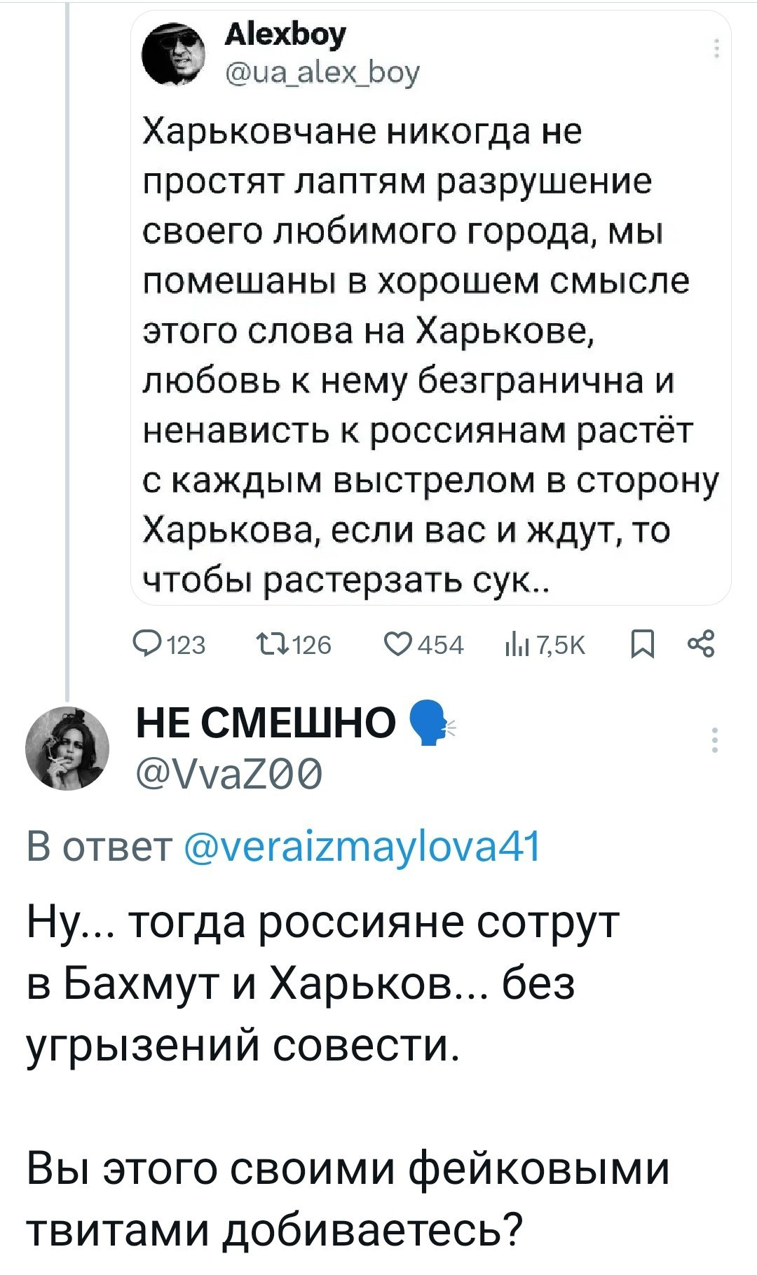The width and height of the screenshot is (757, 1275).
Task: Like the Alexboy tweet with heart icon
Action: [x=399, y=643]
